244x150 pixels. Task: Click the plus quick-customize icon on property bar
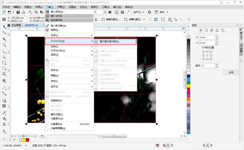coord(189,20)
